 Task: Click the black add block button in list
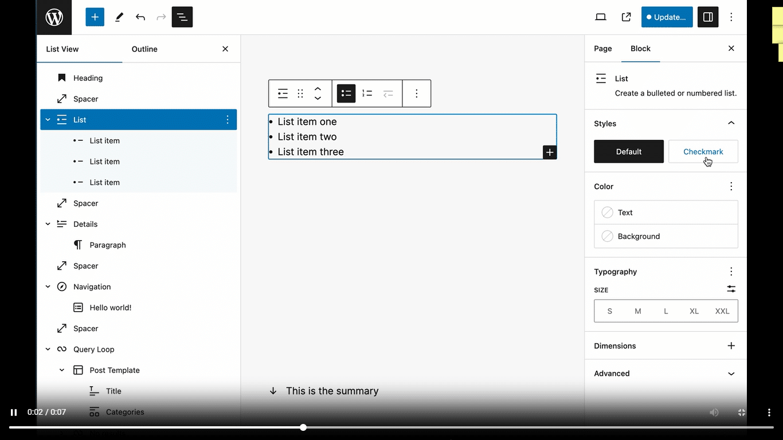click(550, 152)
